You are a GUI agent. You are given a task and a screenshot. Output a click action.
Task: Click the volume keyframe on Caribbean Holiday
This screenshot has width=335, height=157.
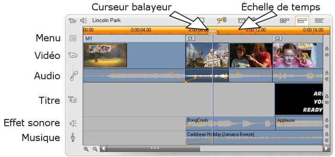(211, 140)
